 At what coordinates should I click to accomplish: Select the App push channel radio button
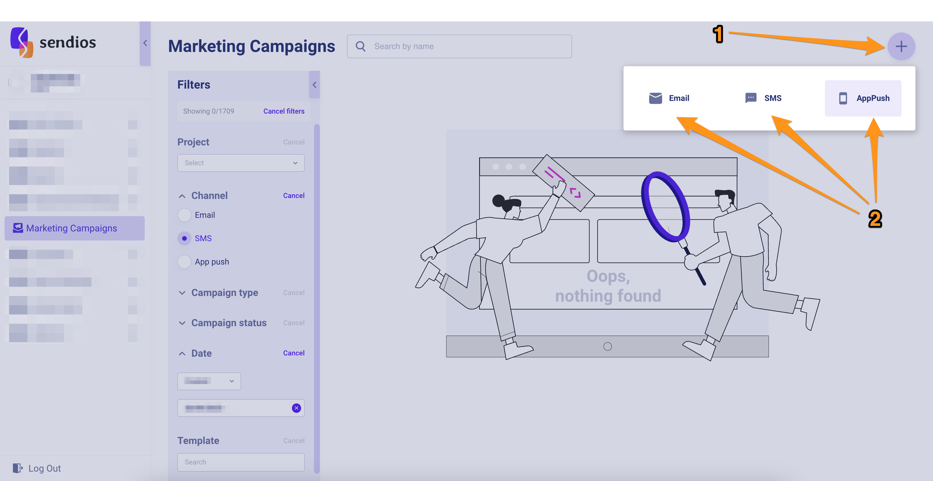pyautogui.click(x=184, y=261)
